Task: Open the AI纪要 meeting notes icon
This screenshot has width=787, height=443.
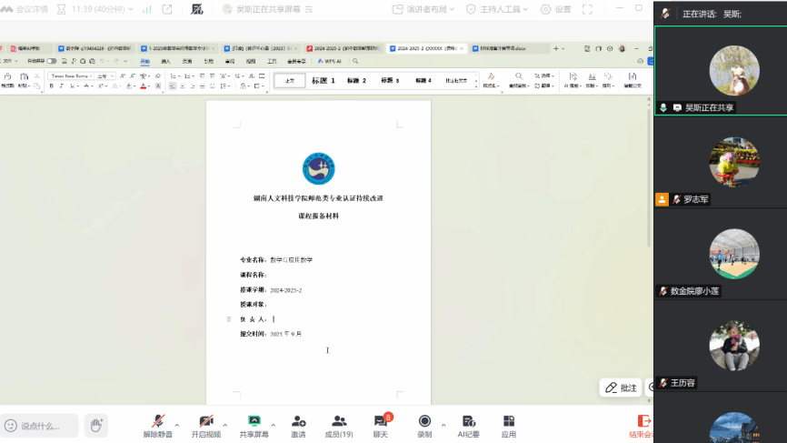Action: [x=468, y=424]
